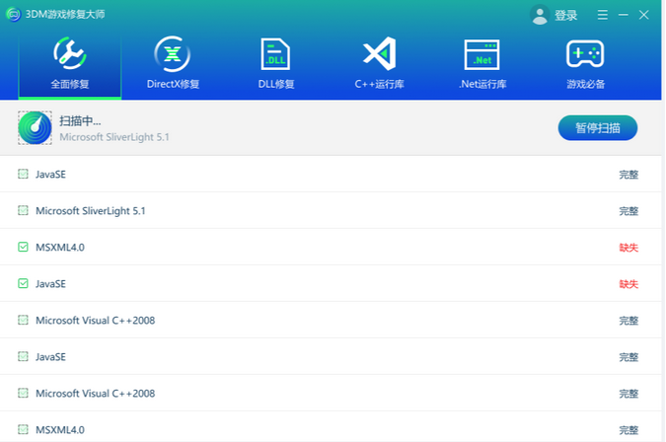Image resolution: width=666 pixels, height=442 pixels.
Task: Open the DLL修复 file icon
Action: (276, 53)
